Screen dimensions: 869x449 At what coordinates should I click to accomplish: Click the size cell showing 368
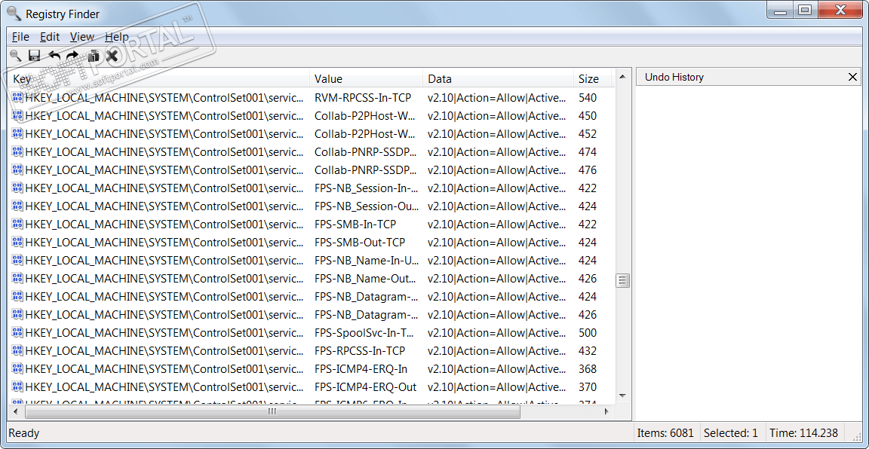(588, 368)
